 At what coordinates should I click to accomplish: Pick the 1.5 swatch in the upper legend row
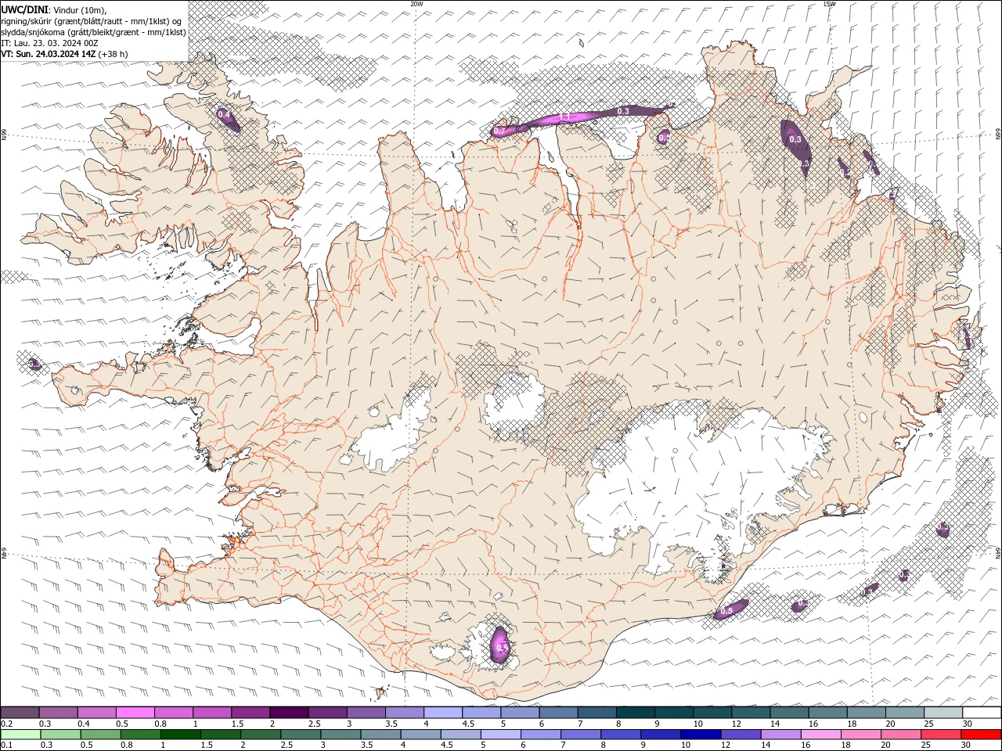[250, 712]
